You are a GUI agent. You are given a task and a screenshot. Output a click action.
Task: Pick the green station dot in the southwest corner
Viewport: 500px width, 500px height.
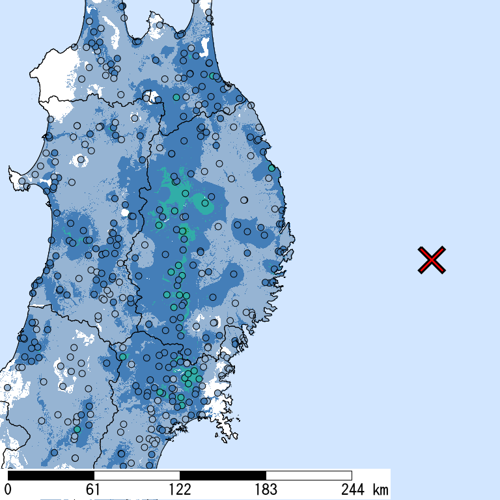pos(77,430)
